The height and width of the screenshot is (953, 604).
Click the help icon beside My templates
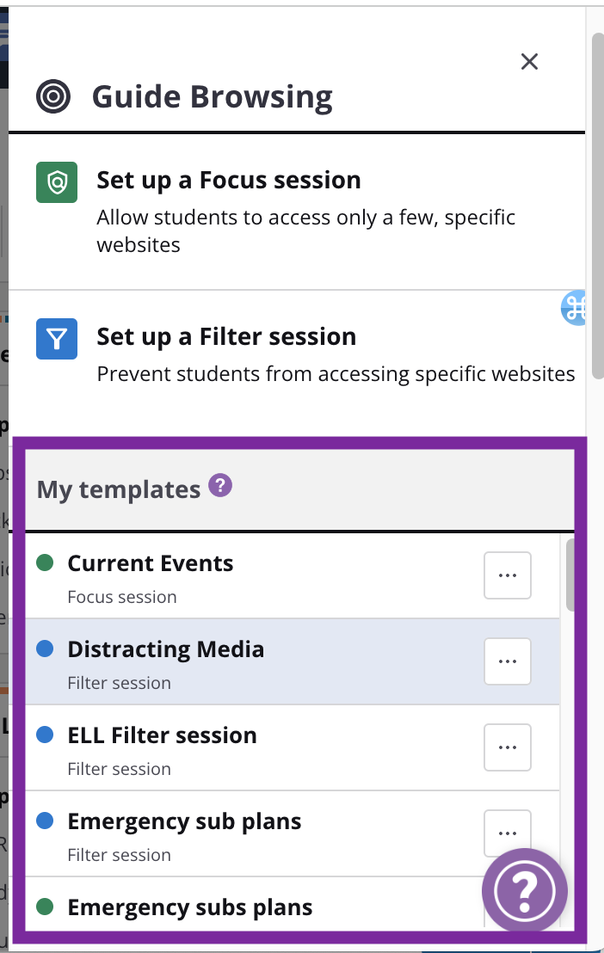coord(220,486)
